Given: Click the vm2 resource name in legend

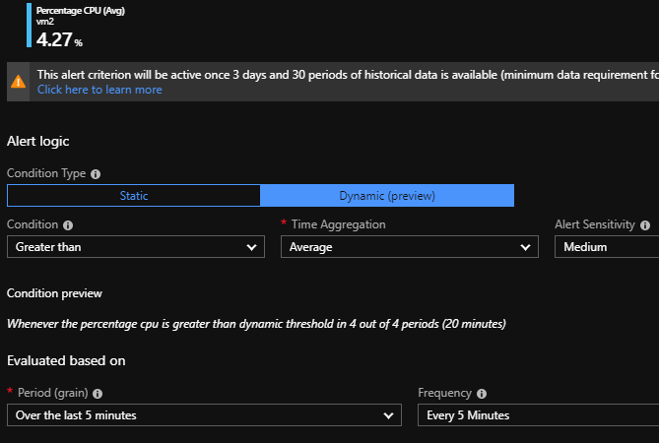Looking at the screenshot, I should tap(45, 22).
